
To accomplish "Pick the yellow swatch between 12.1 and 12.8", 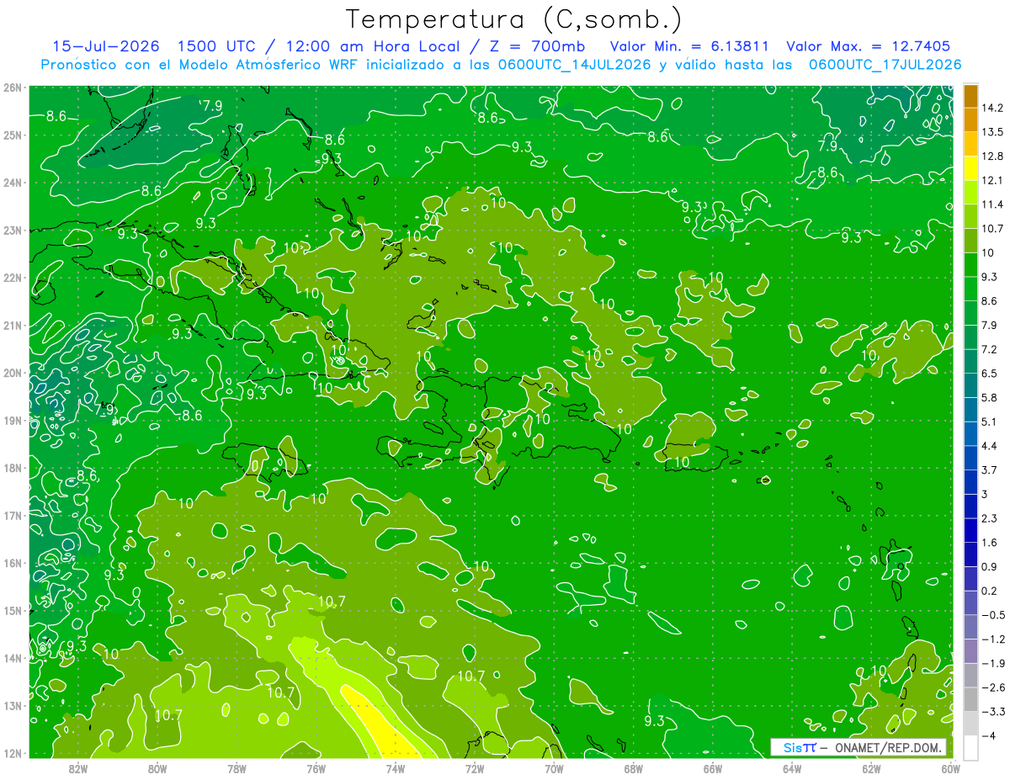I will click(970, 168).
